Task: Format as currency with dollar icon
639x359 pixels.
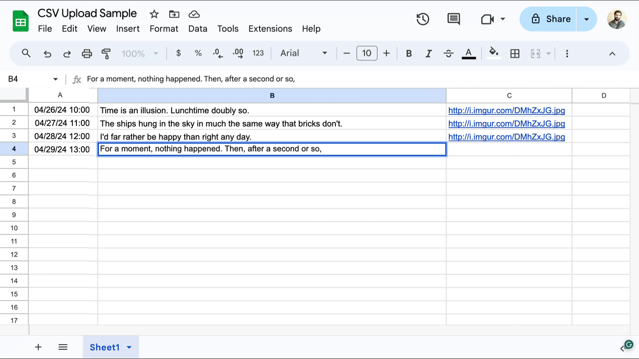Action: click(179, 53)
